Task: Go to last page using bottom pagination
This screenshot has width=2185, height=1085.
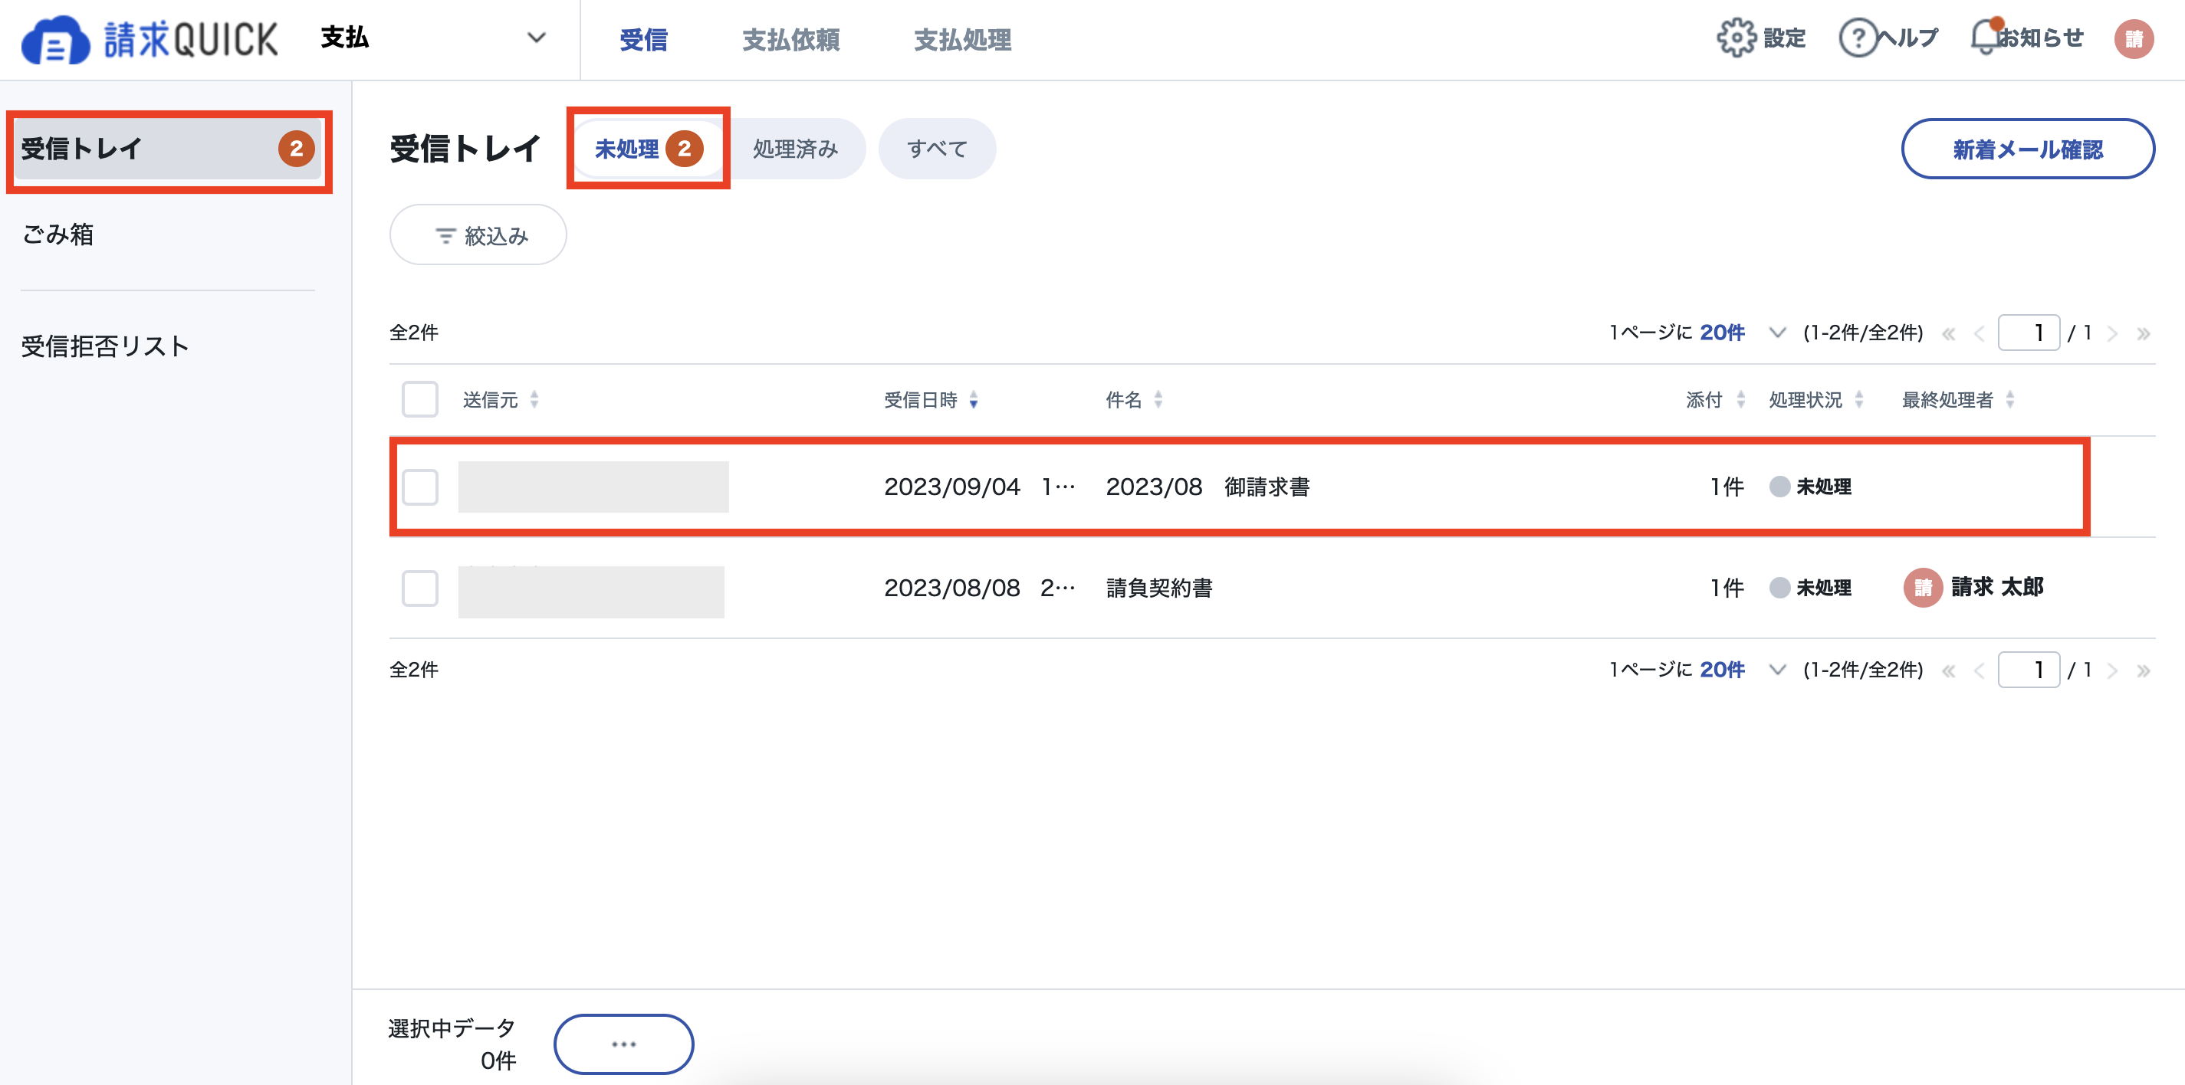Action: pos(2144,670)
